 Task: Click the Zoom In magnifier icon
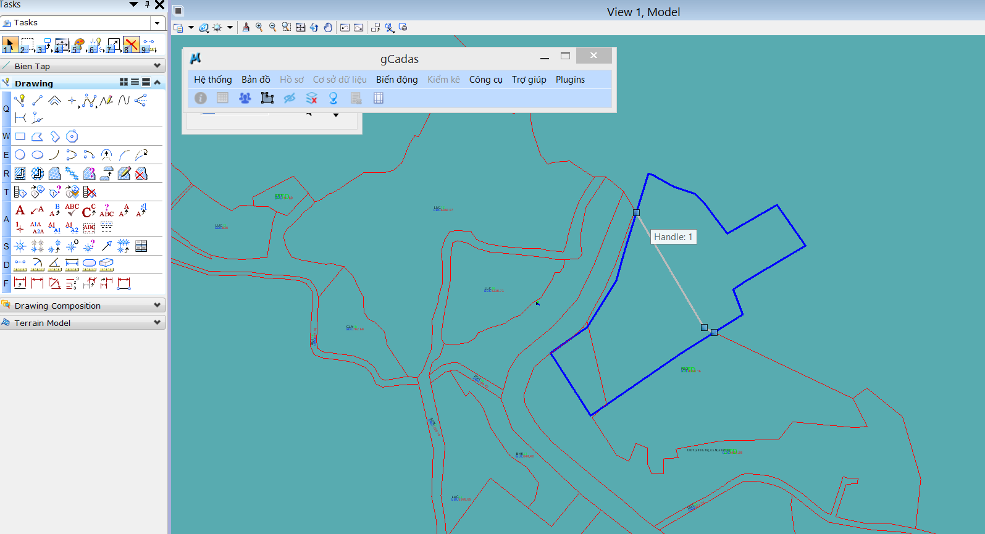259,27
